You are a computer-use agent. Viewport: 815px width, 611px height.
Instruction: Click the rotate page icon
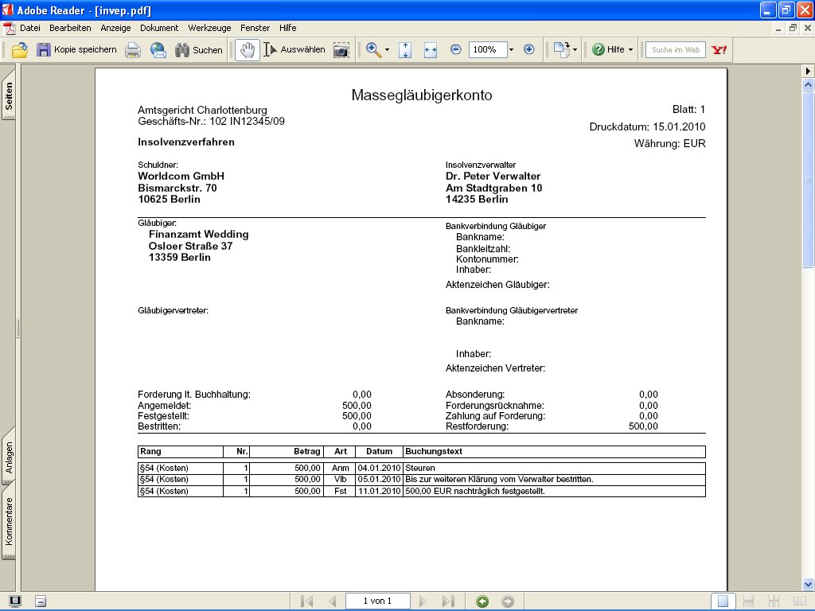(x=561, y=50)
